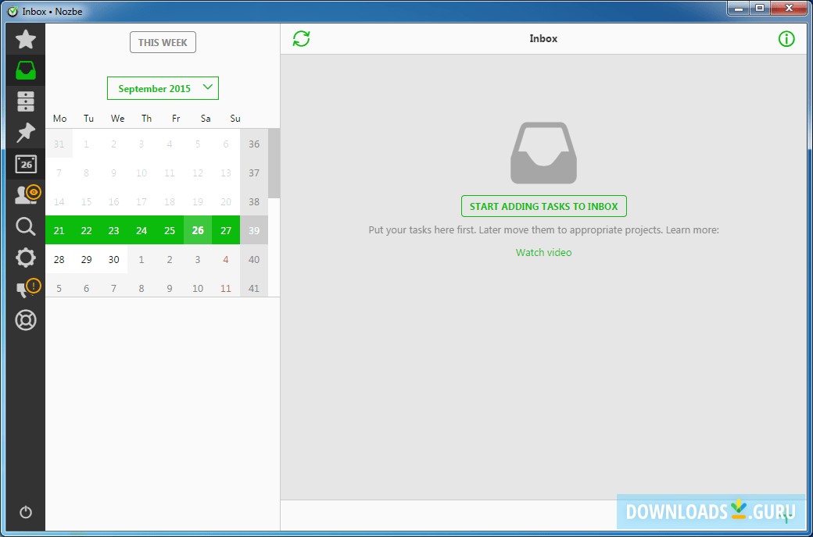Screen dimensions: 813x537
Task: Expand the September 2015 month dropdown
Action: [x=163, y=88]
